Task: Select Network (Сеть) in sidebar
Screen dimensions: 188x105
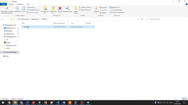Action: pos(6,56)
